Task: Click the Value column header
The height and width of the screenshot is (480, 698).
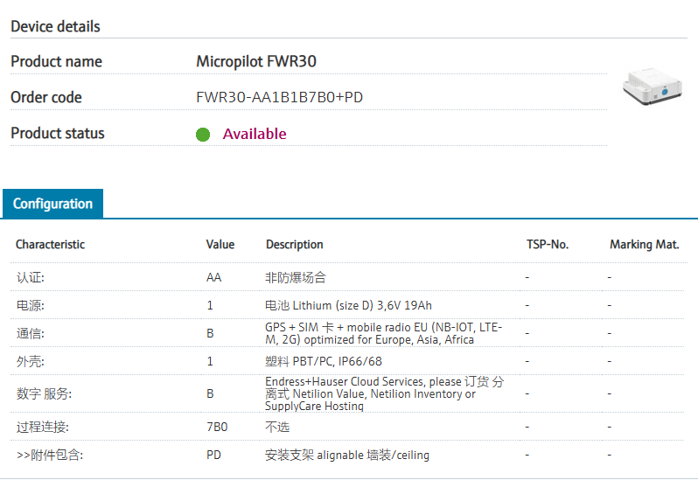Action: coord(220,245)
